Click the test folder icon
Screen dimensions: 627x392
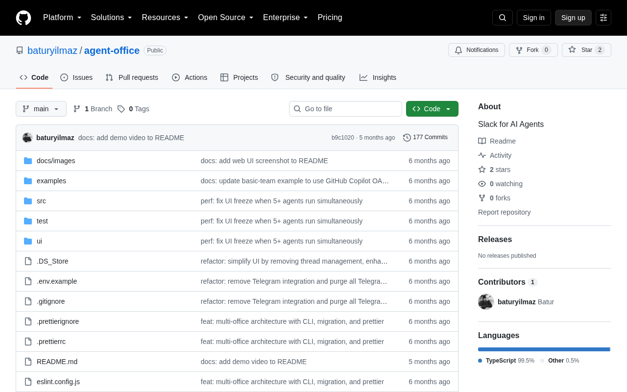(28, 221)
